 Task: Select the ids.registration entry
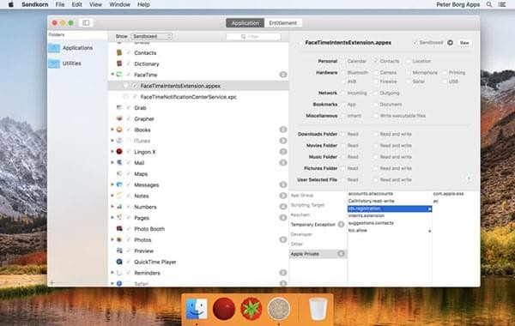pyautogui.click(x=390, y=208)
